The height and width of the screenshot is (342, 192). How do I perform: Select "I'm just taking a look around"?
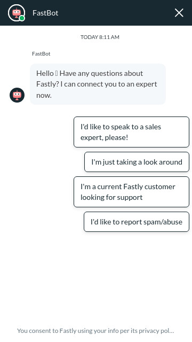point(137,162)
